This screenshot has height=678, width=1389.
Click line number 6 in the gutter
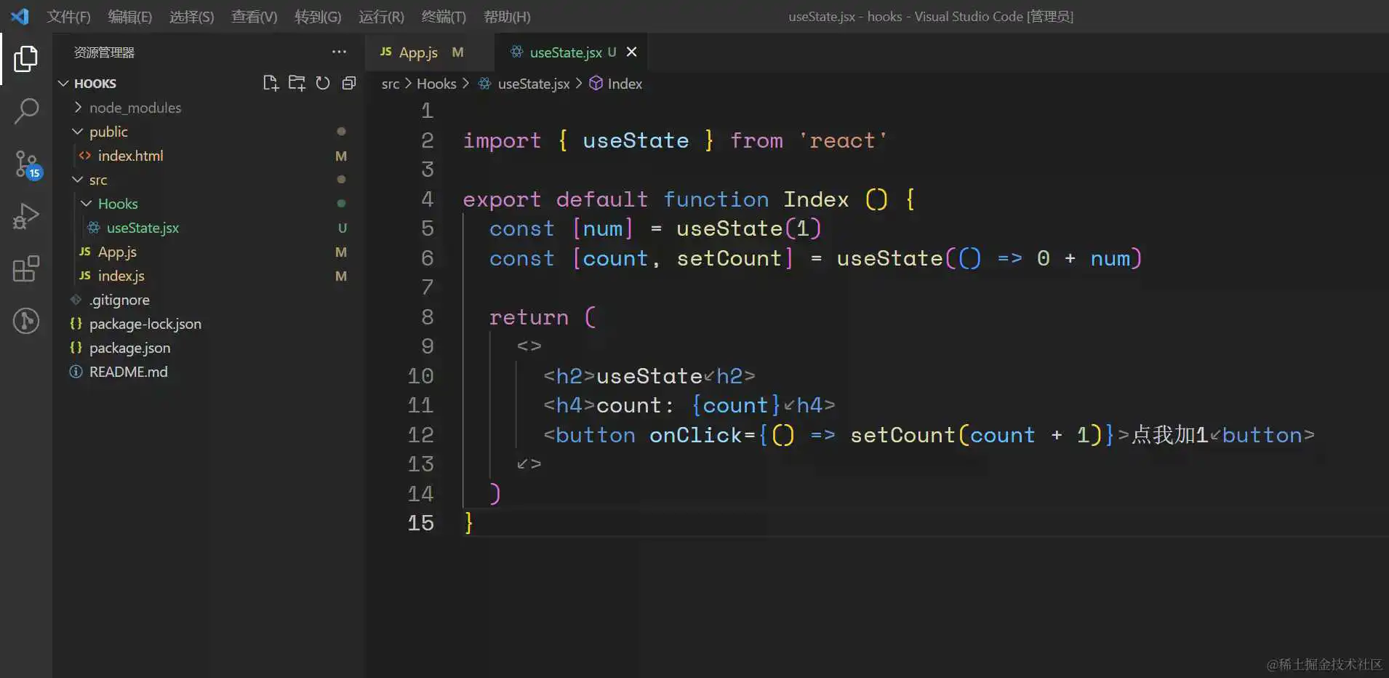pyautogui.click(x=428, y=258)
